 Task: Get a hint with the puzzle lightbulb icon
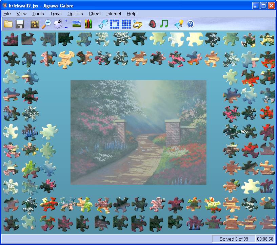[x=179, y=24]
